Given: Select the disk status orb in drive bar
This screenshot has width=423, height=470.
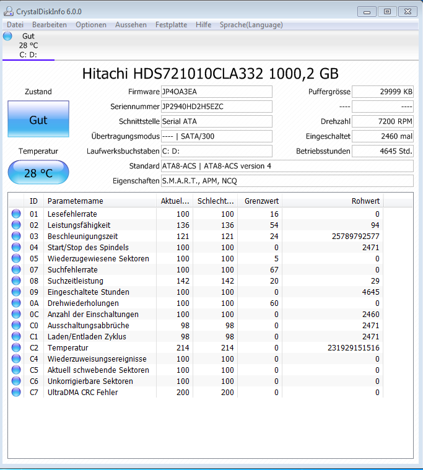Looking at the screenshot, I should tap(7, 36).
